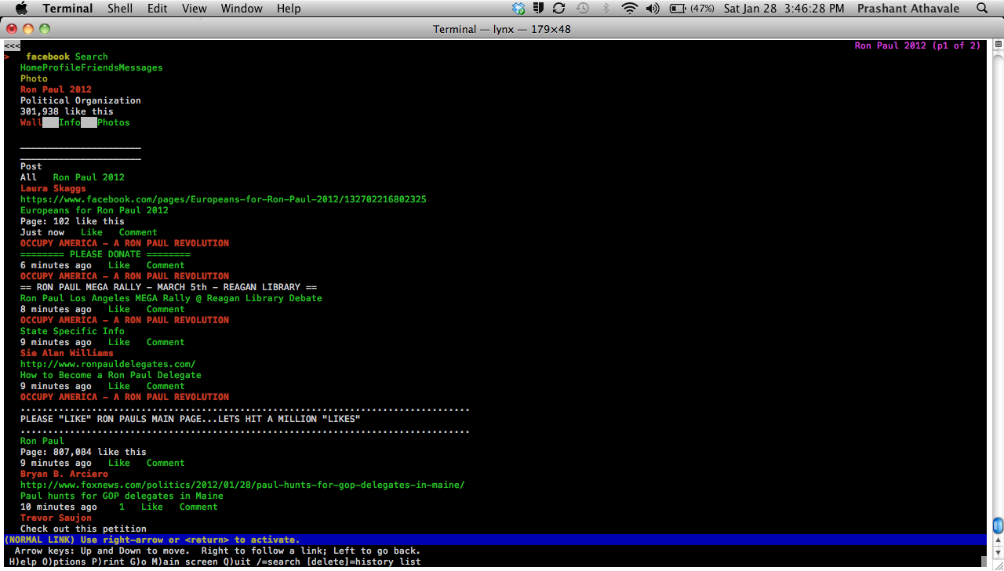Open the Edit menu
This screenshot has height=571, width=1004.
click(158, 9)
